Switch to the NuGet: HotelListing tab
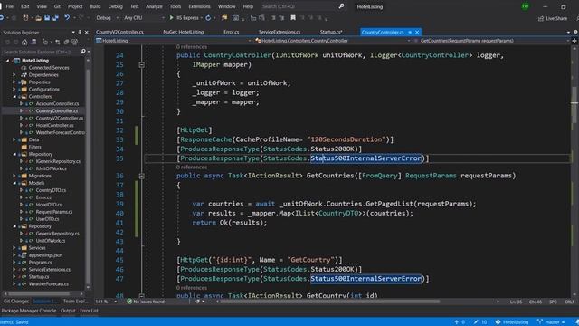The width and height of the screenshot is (579, 326). coord(184,33)
